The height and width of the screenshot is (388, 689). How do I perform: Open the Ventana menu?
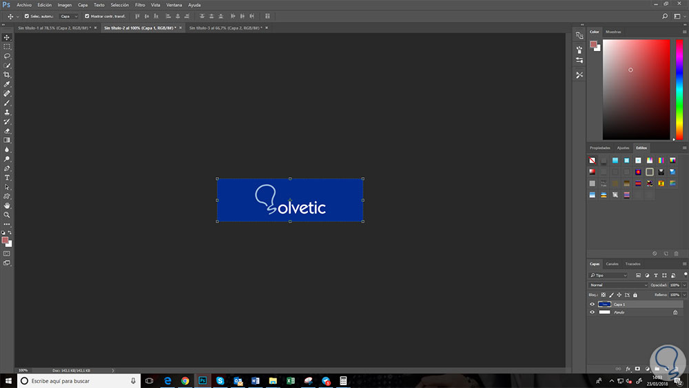click(174, 5)
